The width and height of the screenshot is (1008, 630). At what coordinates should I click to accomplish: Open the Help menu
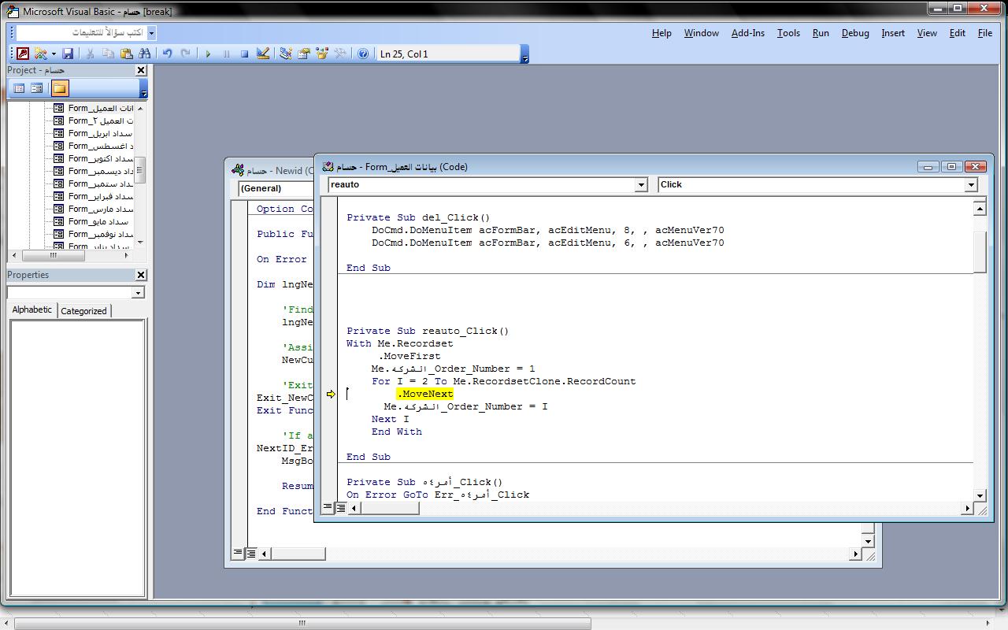click(661, 33)
